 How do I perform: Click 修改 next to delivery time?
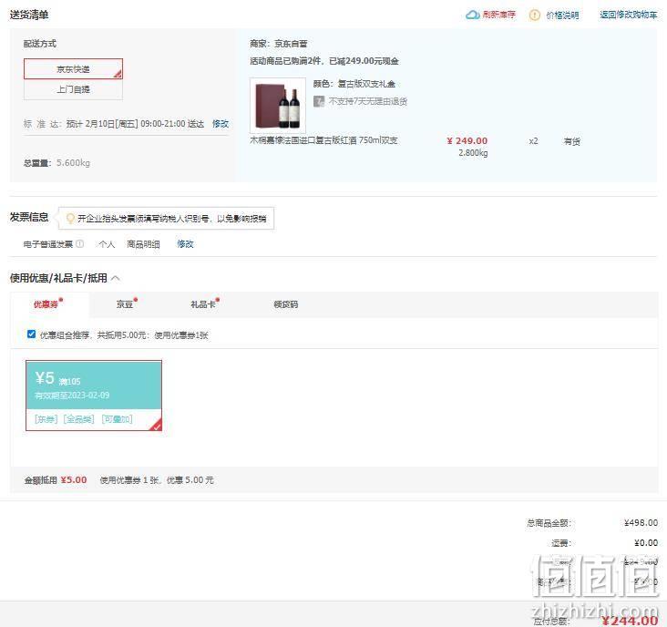tap(221, 124)
